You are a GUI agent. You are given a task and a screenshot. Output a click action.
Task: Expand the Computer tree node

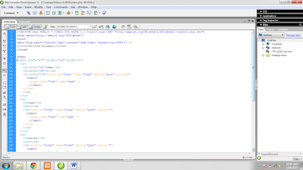[263, 44]
